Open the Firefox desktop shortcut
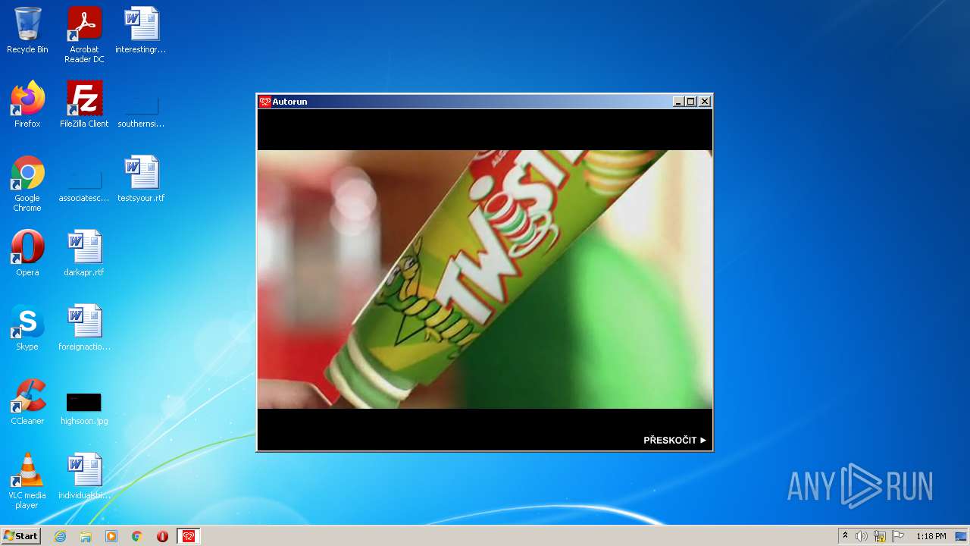This screenshot has height=546, width=970. (27, 105)
